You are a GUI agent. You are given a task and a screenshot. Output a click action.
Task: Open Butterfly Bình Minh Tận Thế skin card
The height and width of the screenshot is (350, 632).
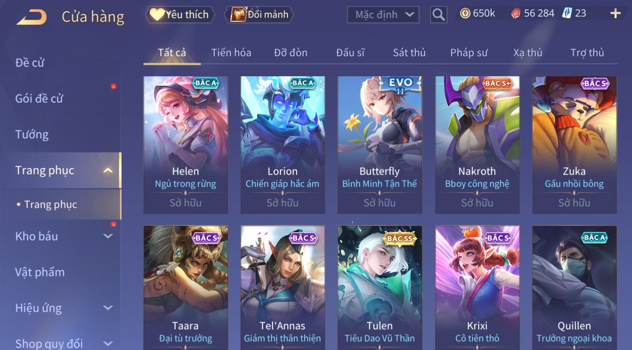380,145
